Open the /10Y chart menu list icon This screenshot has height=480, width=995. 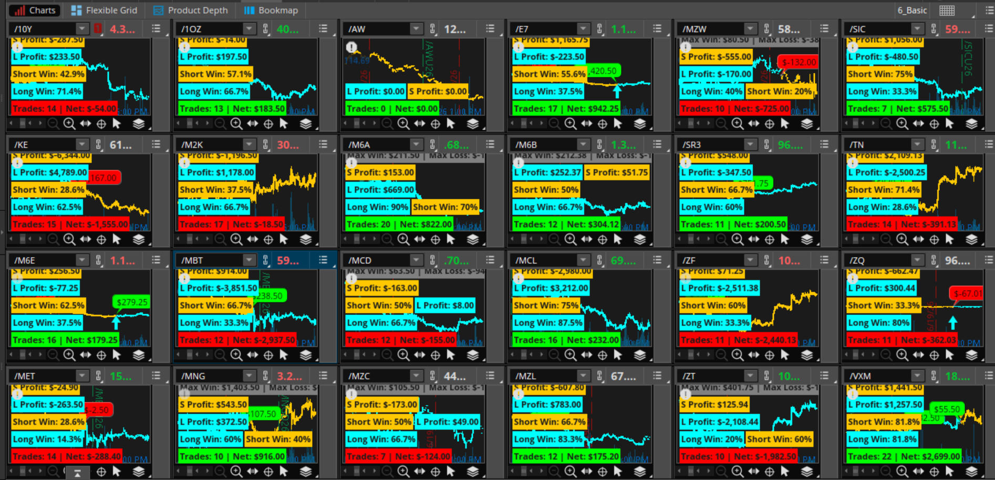point(156,28)
